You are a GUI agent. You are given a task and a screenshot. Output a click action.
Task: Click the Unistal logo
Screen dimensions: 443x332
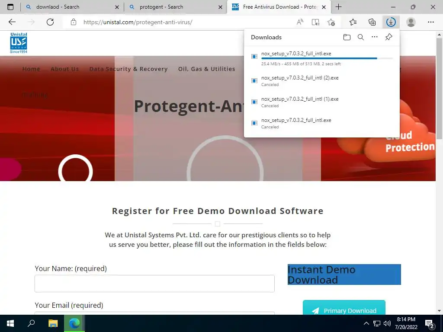coord(19,43)
